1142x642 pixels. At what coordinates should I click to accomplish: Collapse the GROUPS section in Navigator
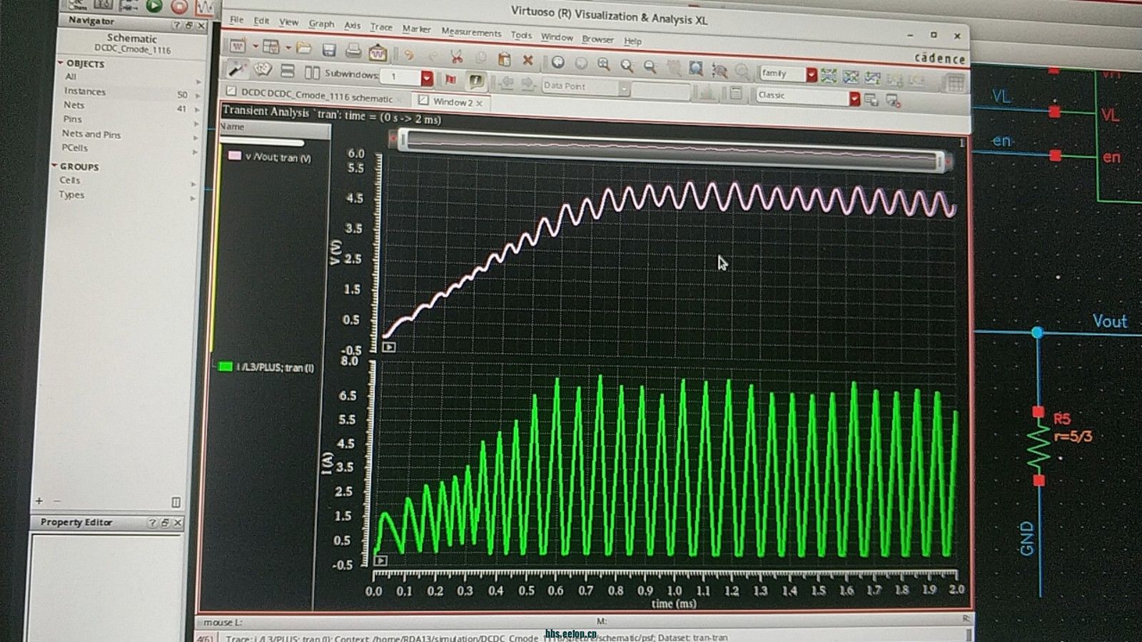[54, 165]
